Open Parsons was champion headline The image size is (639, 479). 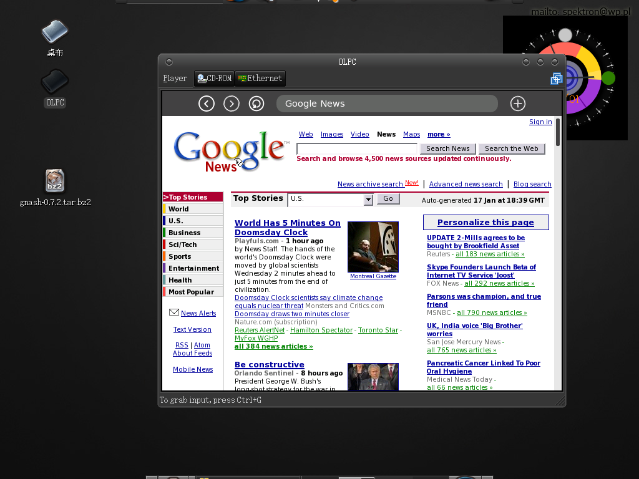(x=484, y=301)
